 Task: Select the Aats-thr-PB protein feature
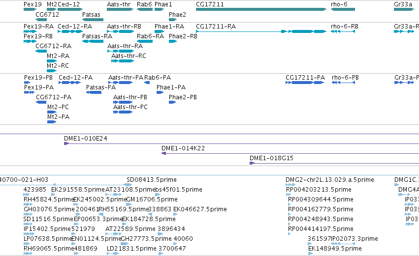pos(123,102)
